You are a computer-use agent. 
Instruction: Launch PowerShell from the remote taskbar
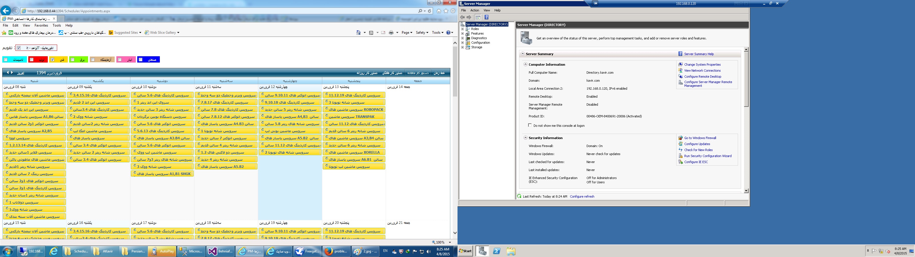coord(497,251)
